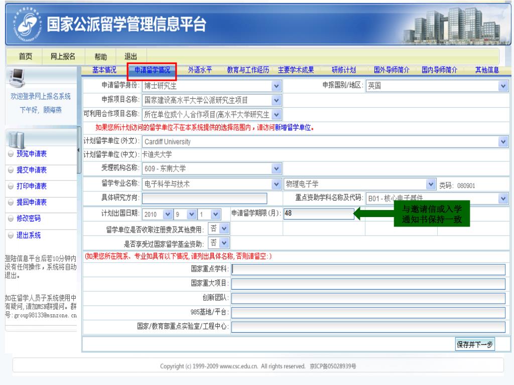
Task: Click bullet icon beside 预览申请表
Action: 10,154
